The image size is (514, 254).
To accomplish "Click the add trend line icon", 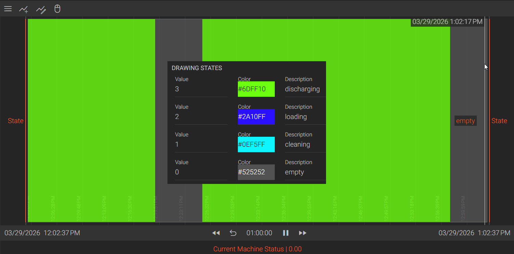I will click(x=24, y=9).
